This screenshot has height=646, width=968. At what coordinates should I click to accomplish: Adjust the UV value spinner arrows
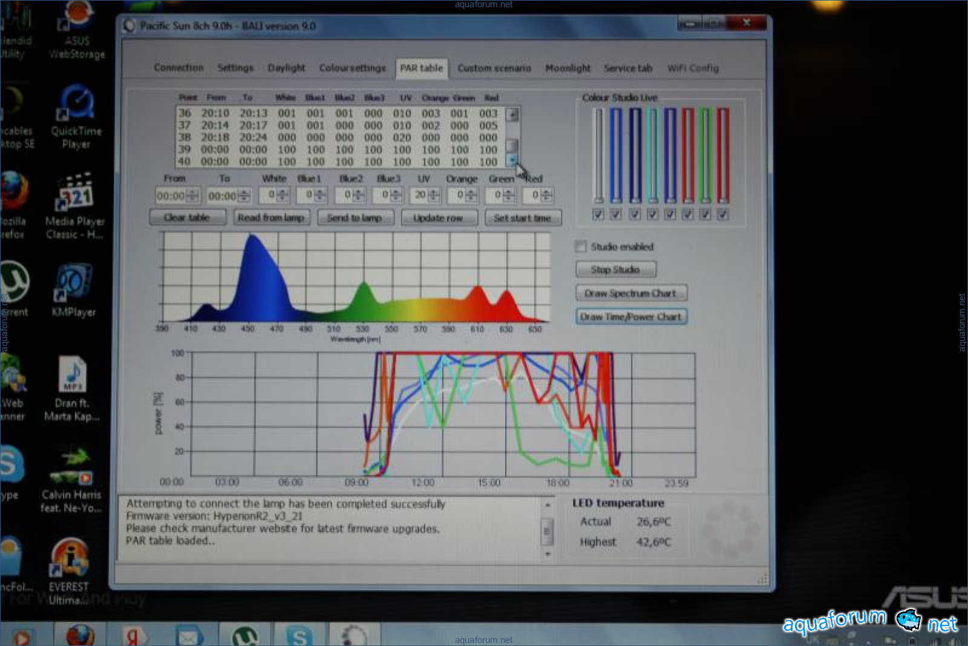click(x=434, y=195)
